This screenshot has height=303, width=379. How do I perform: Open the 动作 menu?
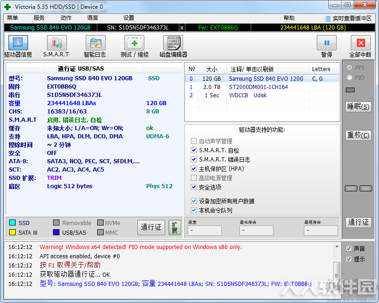[66, 18]
